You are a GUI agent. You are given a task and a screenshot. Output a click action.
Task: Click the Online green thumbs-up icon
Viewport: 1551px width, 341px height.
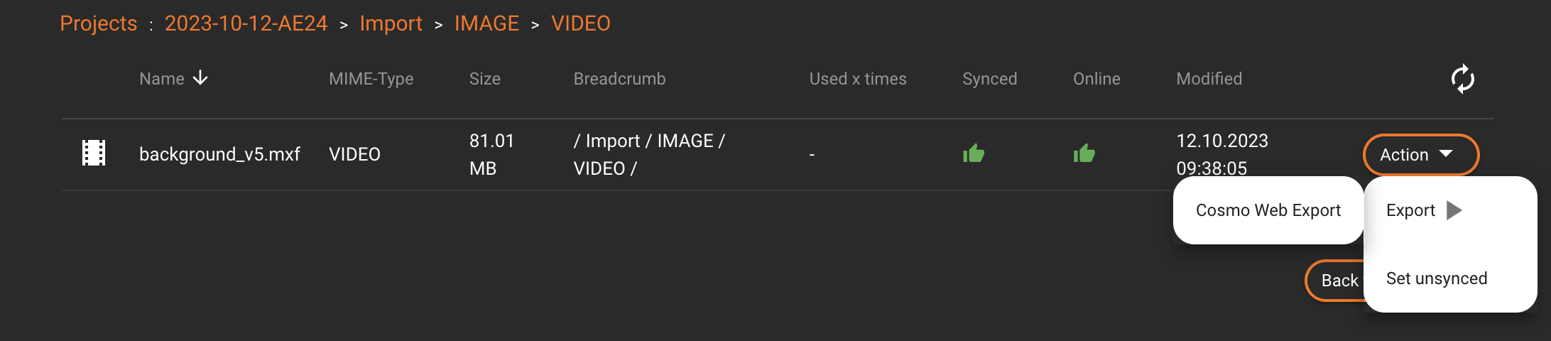[x=1084, y=153]
